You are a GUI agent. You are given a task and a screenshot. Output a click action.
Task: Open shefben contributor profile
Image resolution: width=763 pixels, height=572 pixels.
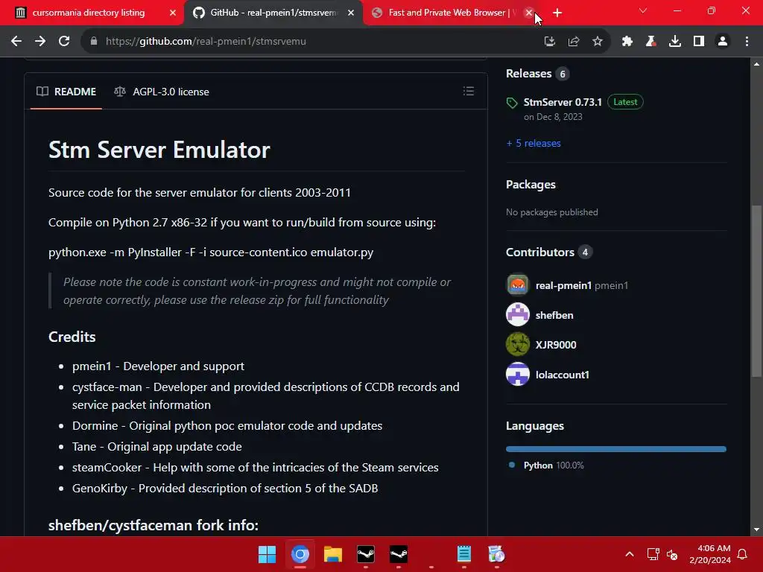pyautogui.click(x=554, y=315)
